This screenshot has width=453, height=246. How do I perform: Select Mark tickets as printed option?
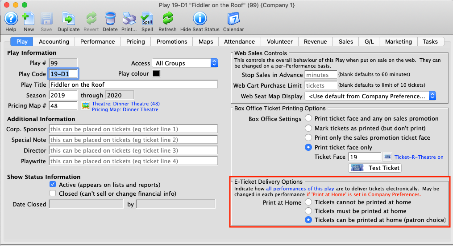click(308, 128)
